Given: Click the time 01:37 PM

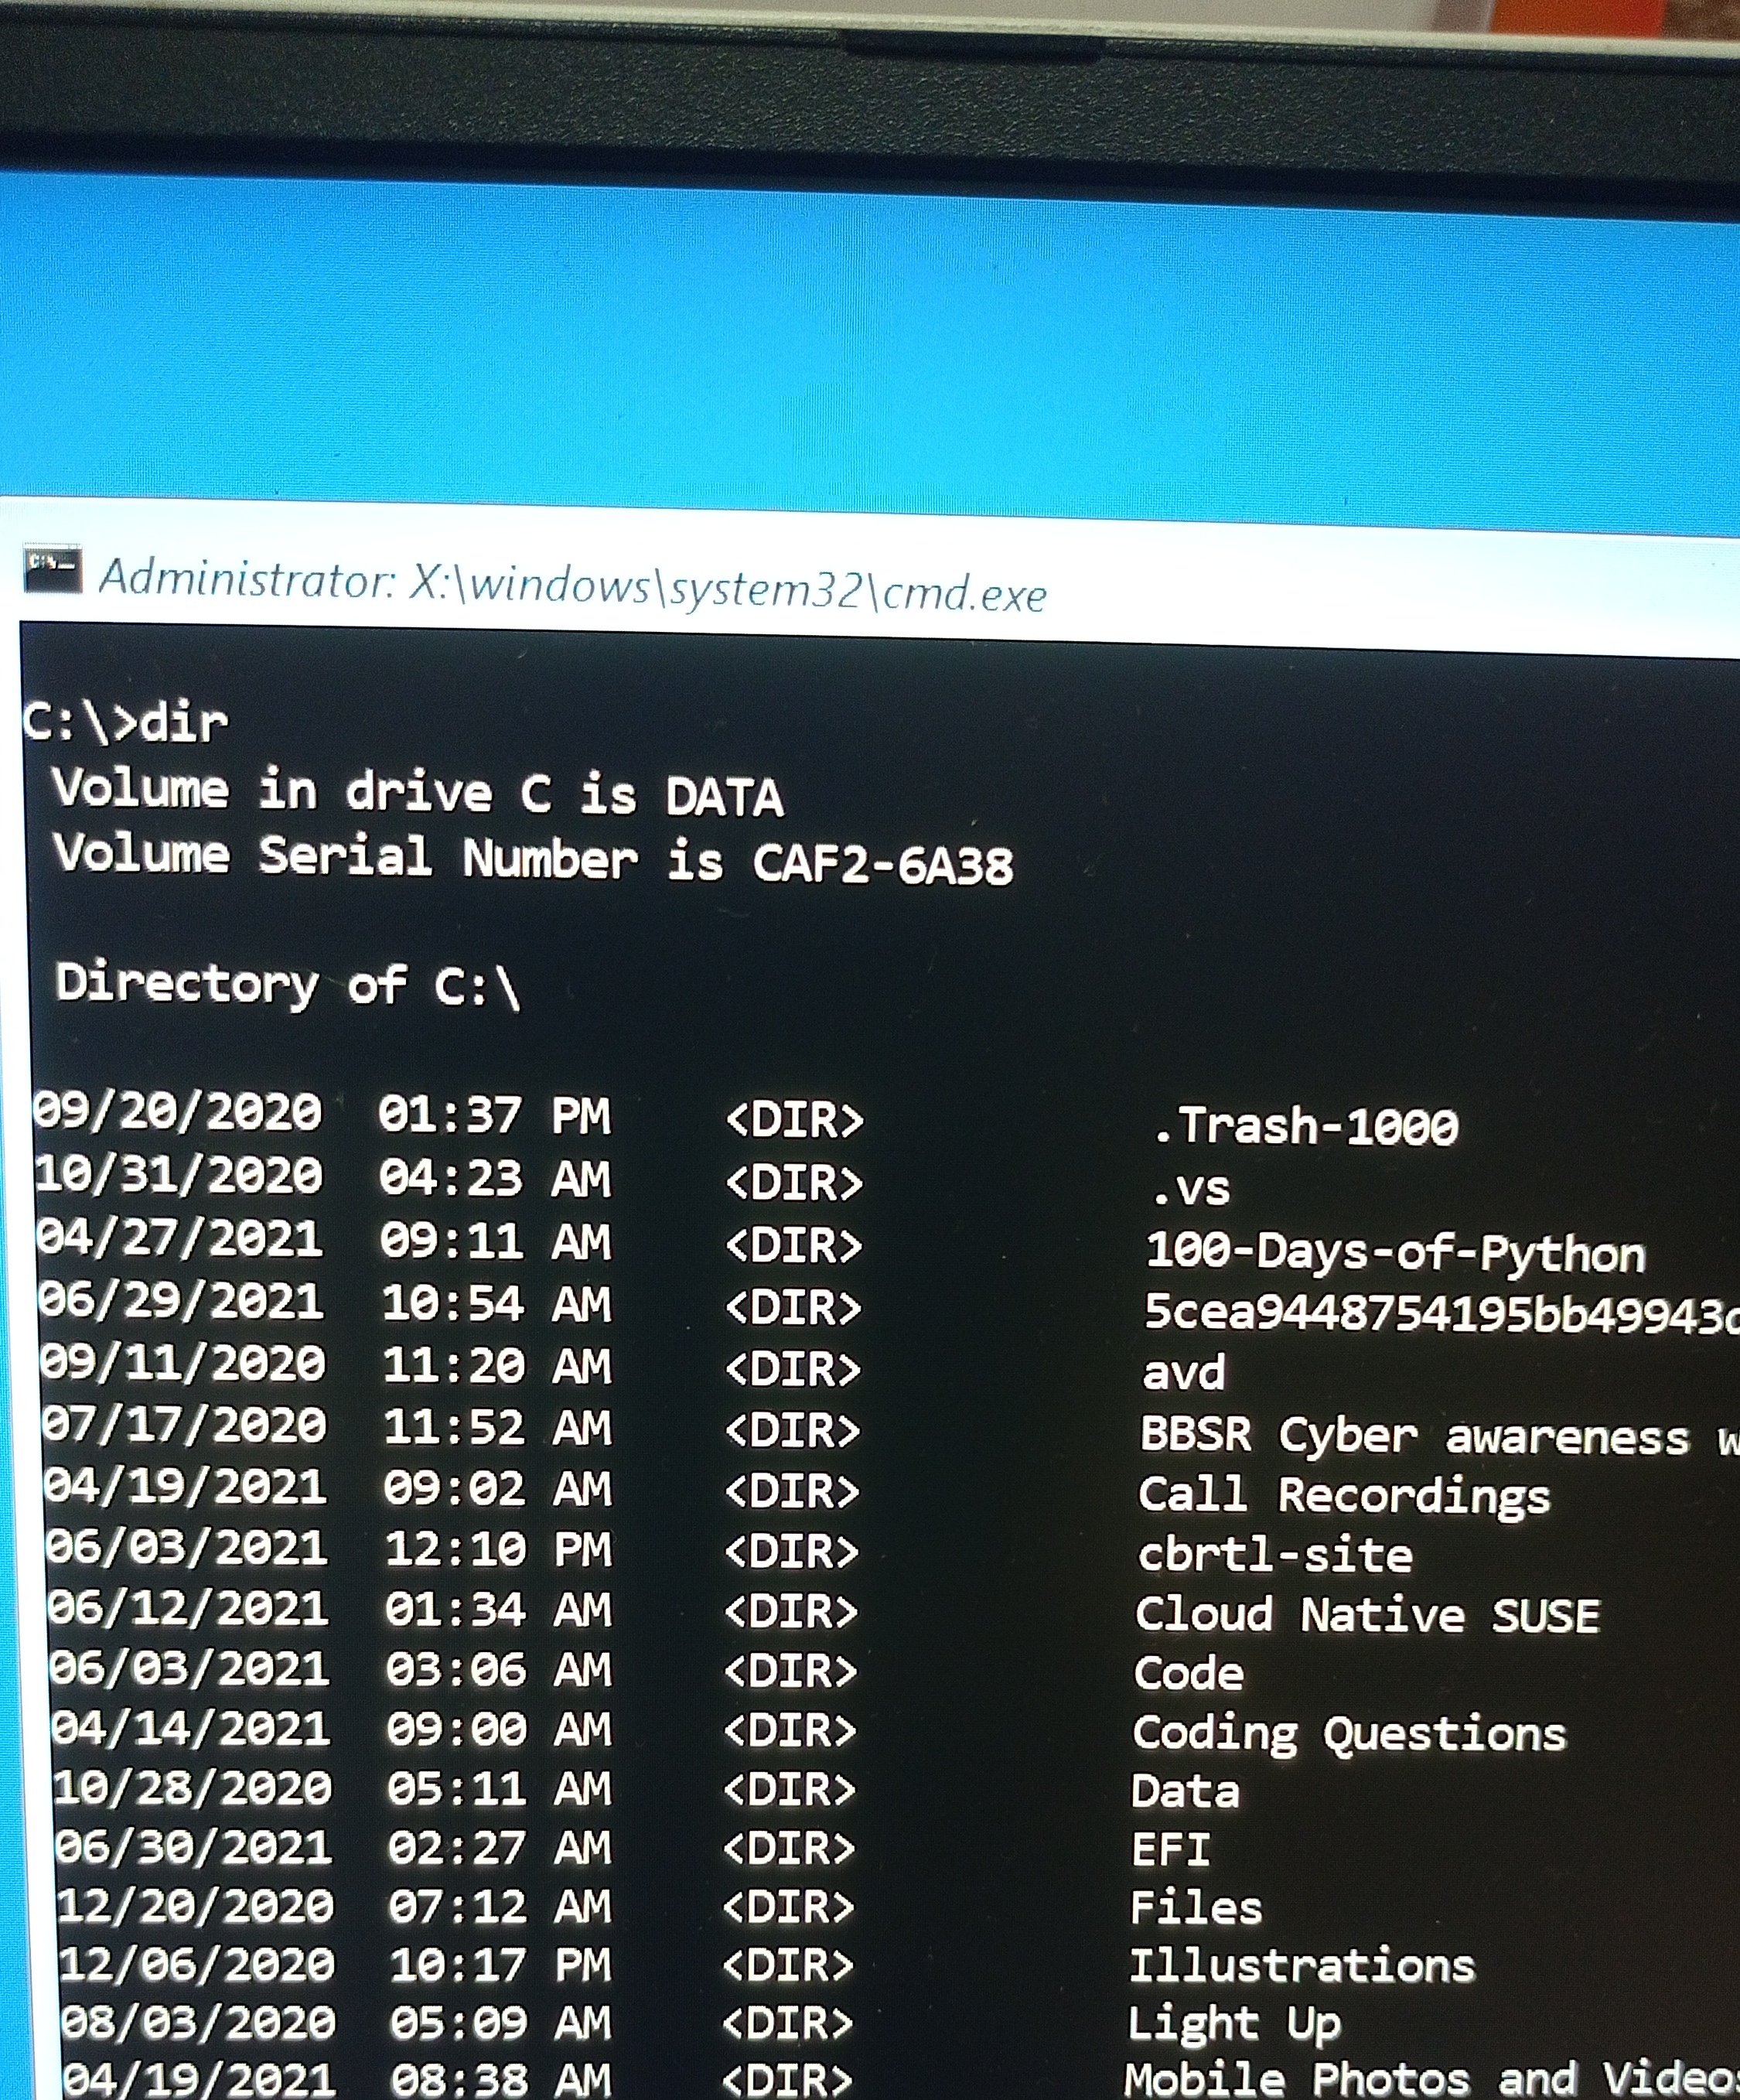Looking at the screenshot, I should (x=494, y=1115).
